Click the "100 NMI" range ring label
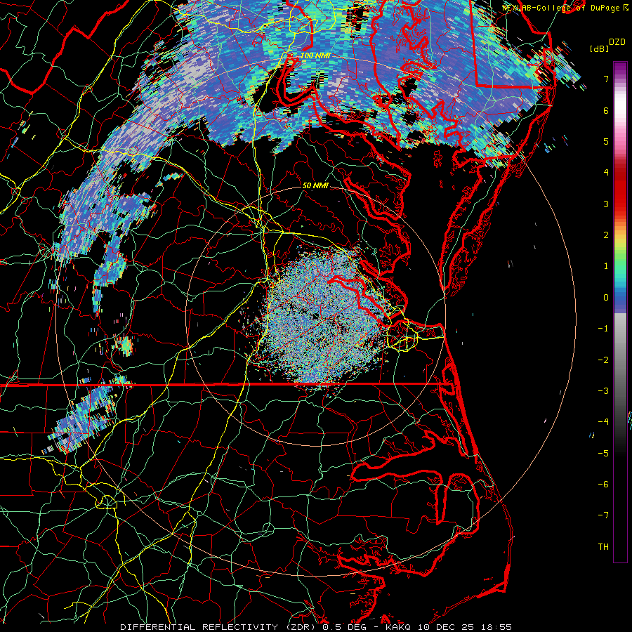Screen dimensions: 632x632 coord(315,55)
